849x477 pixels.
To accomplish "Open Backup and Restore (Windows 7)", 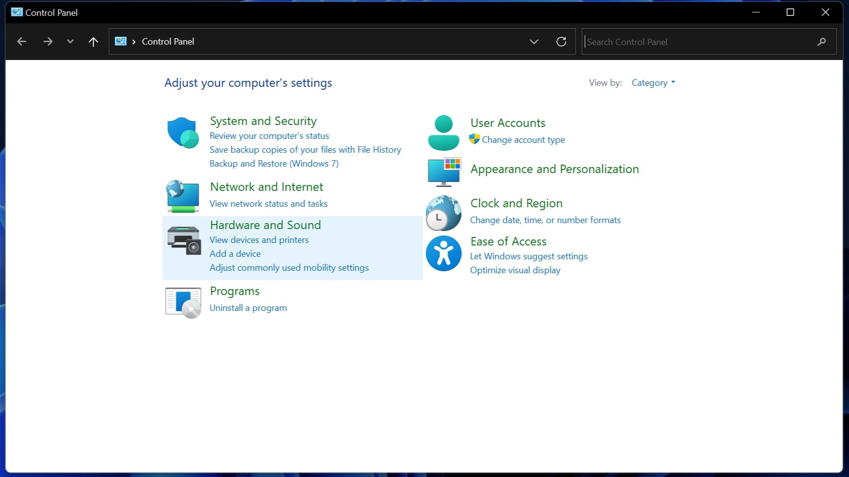I will 274,164.
